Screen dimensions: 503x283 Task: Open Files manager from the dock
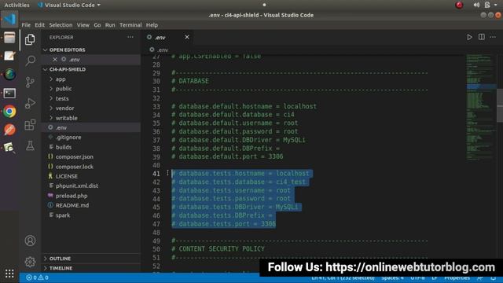[9, 38]
